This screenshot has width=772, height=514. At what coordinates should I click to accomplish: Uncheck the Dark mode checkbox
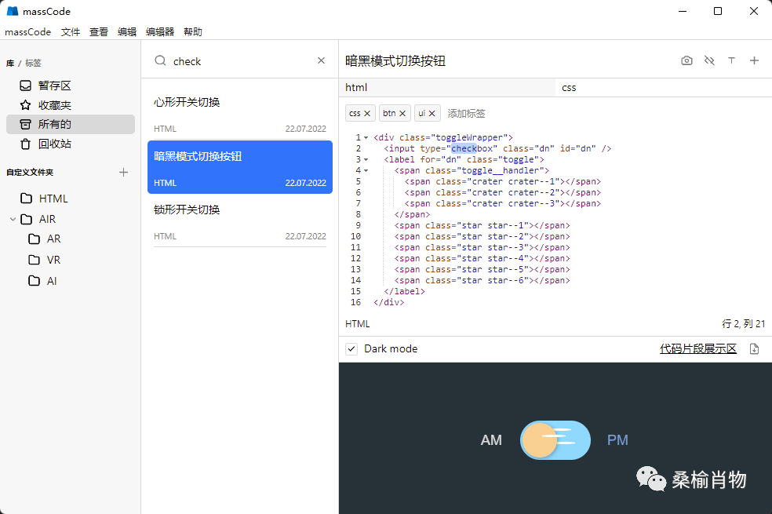[x=351, y=348]
